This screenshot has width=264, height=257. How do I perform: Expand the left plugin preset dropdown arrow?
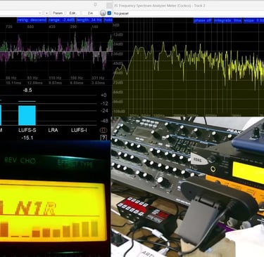tap(40, 13)
